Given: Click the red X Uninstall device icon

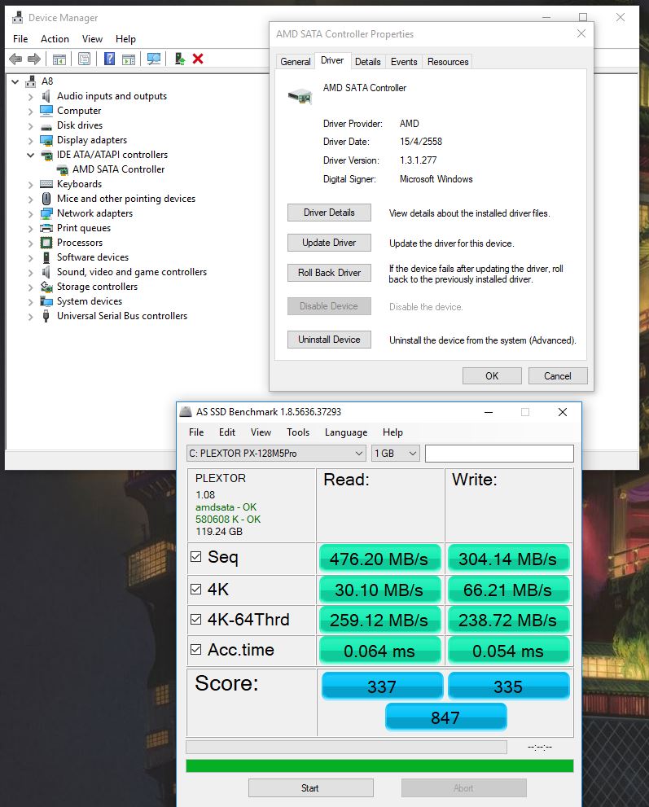Looking at the screenshot, I should (198, 59).
